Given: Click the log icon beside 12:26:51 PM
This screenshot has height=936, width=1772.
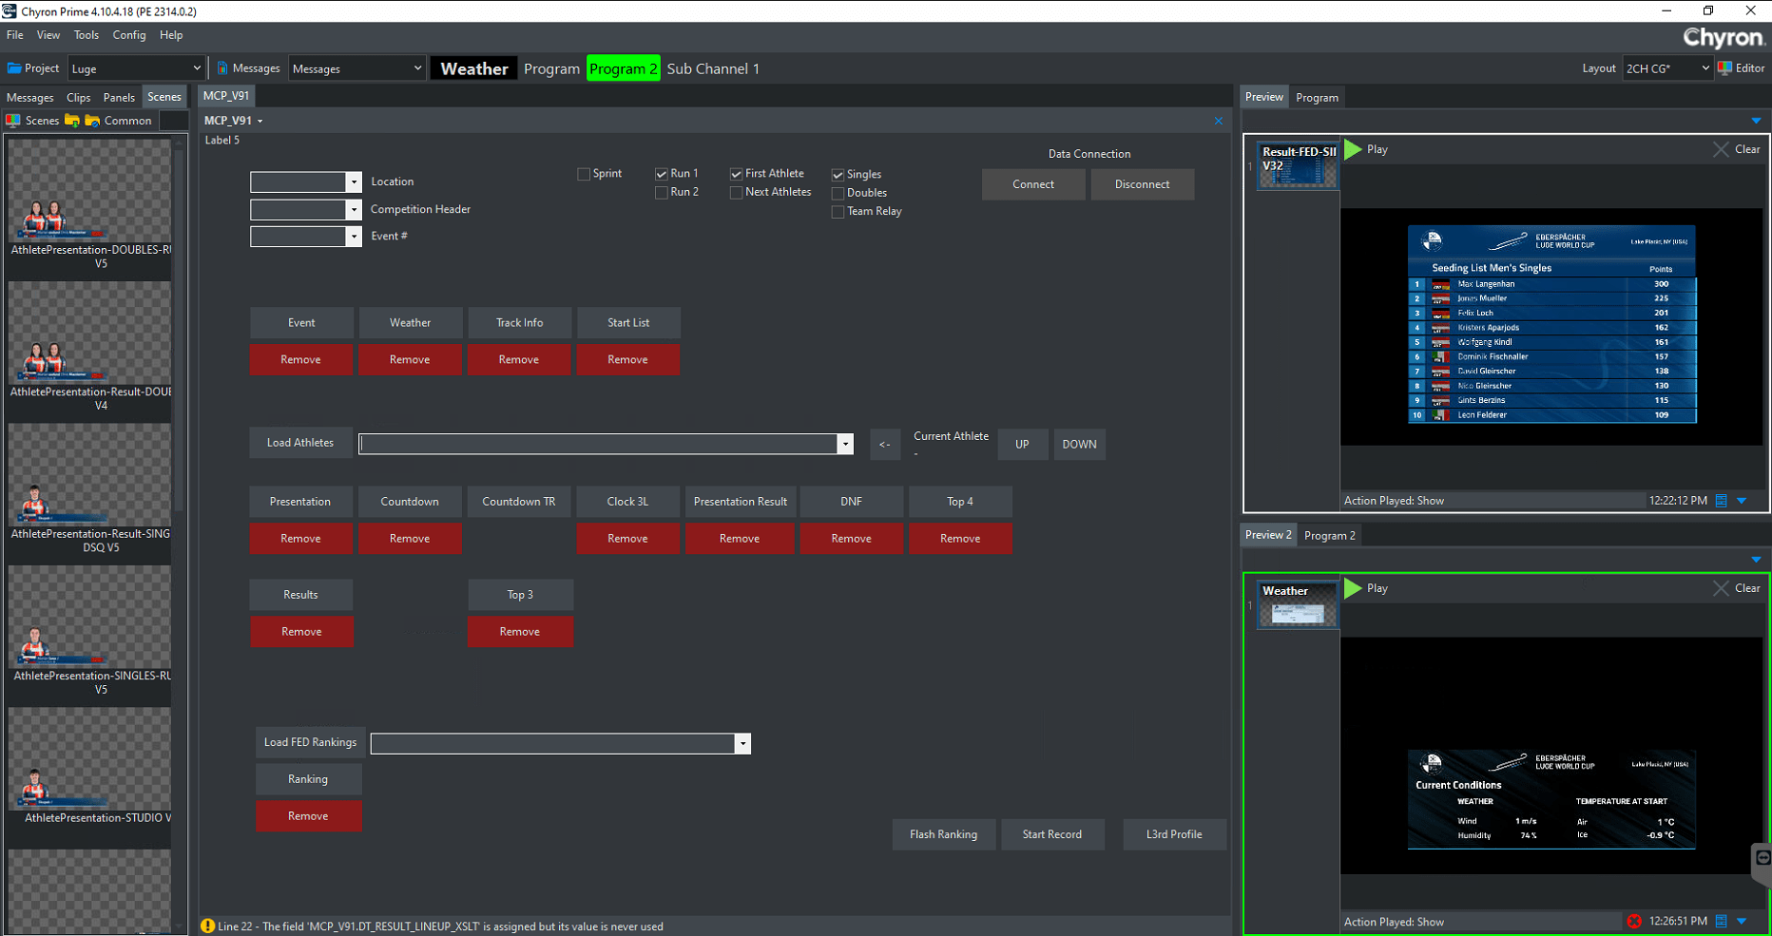Looking at the screenshot, I should [x=1721, y=921].
